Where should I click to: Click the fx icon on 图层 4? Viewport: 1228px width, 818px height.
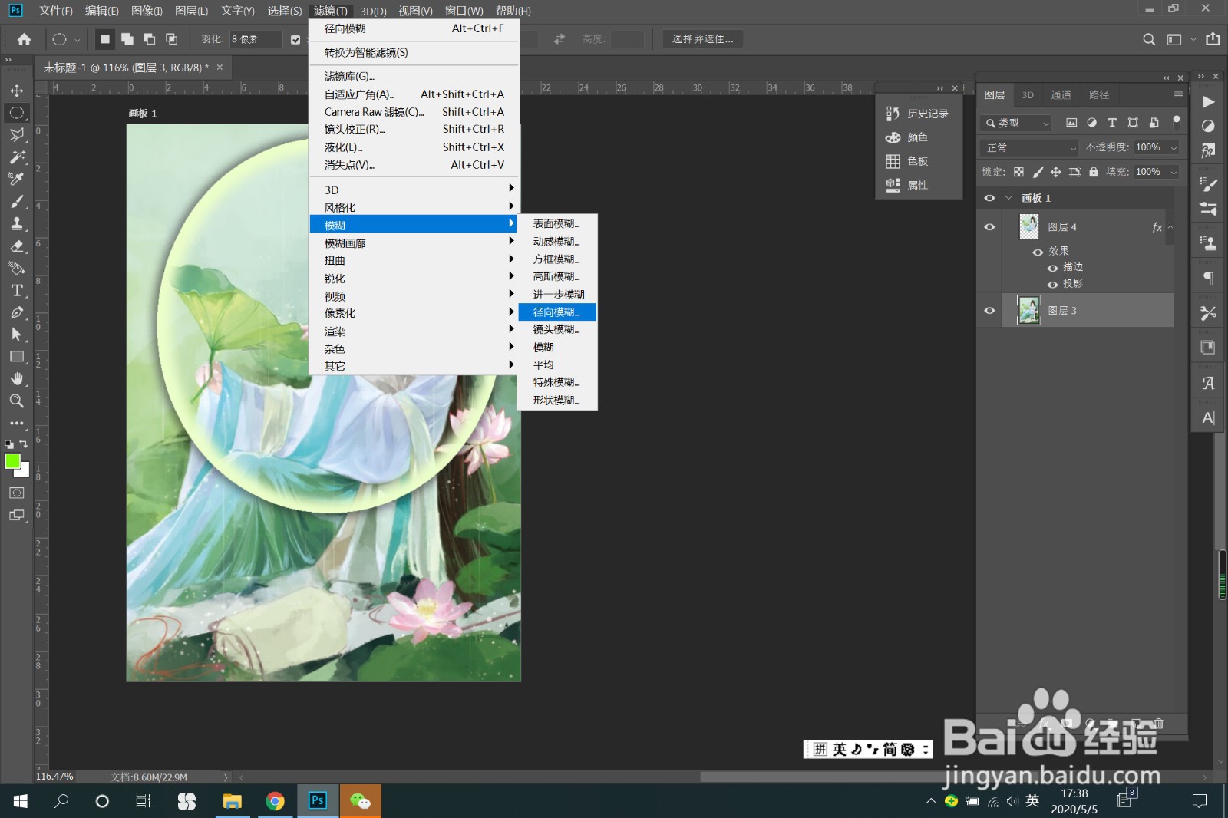(1157, 227)
